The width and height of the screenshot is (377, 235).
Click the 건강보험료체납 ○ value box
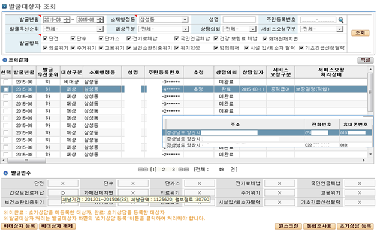pos(63,193)
